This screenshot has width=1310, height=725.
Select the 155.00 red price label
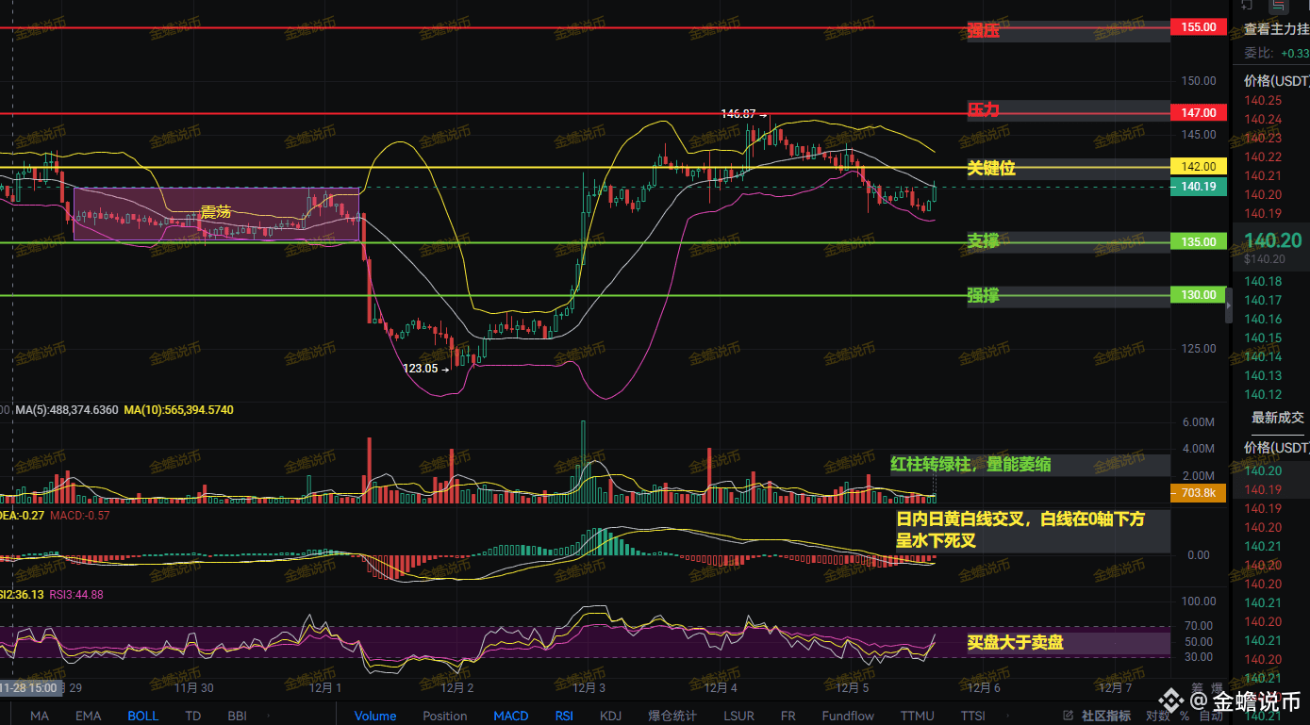point(1199,27)
